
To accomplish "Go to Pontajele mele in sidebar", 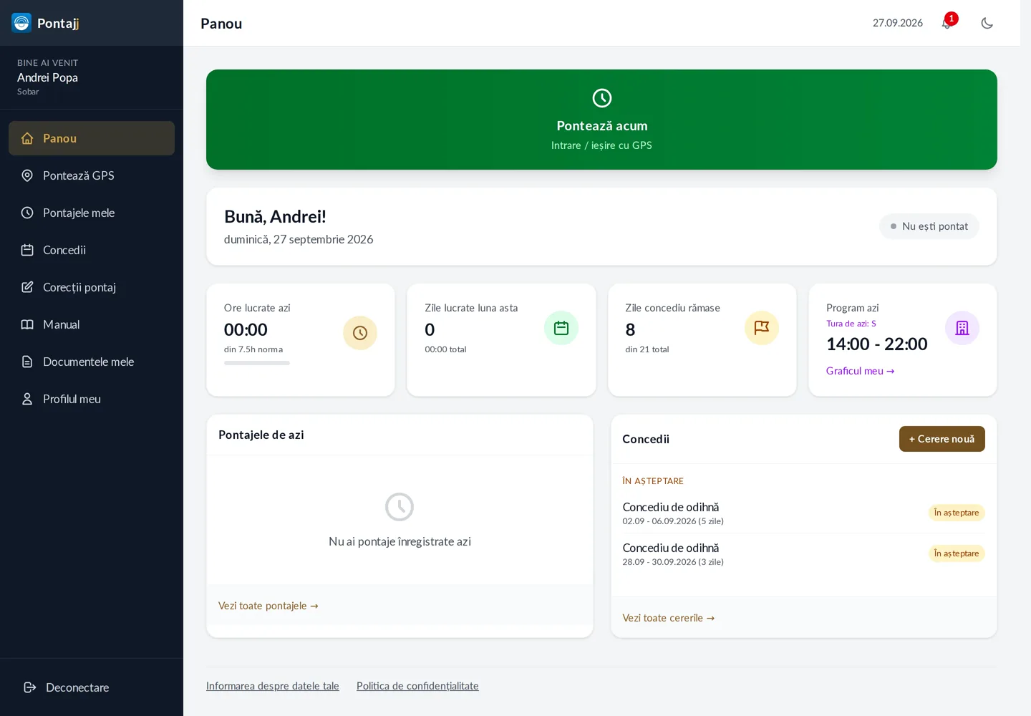I will coord(92,213).
